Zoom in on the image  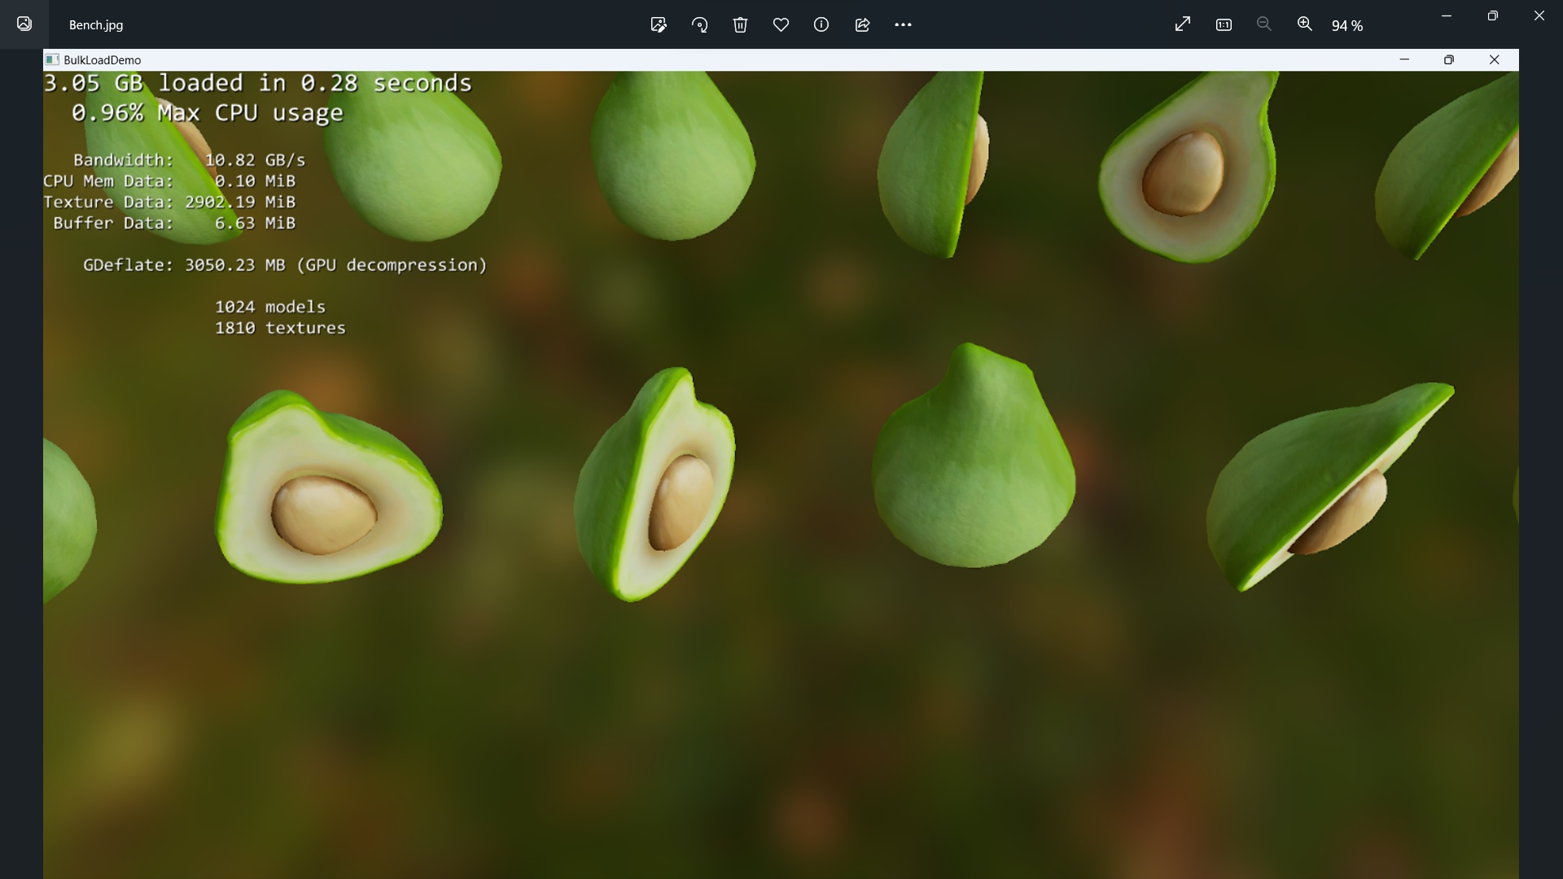click(1304, 24)
